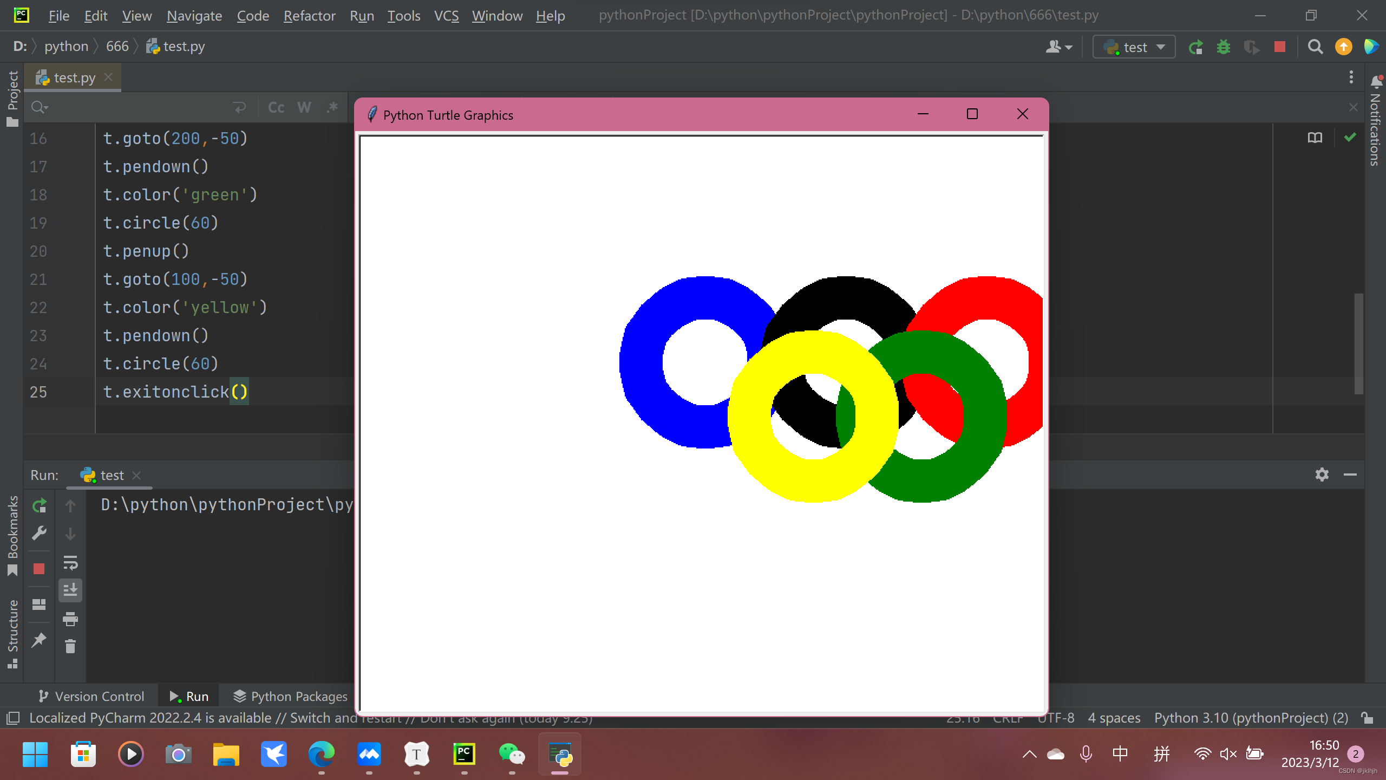Image resolution: width=1386 pixels, height=780 pixels.
Task: Click the Print icon in Run panel
Action: click(70, 619)
